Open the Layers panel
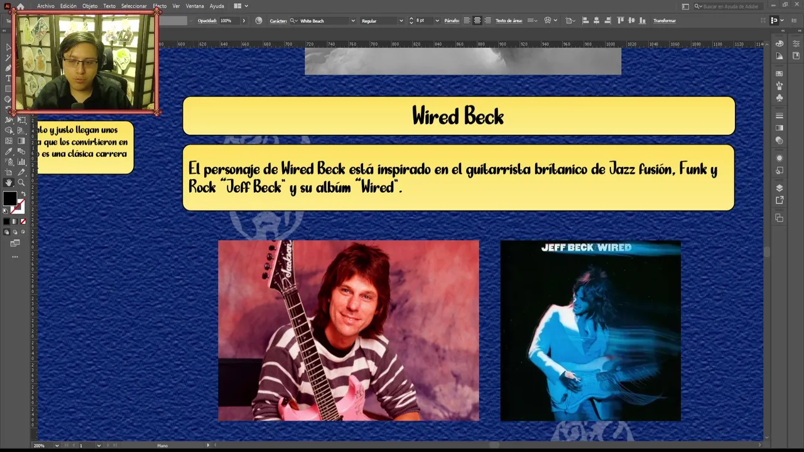This screenshot has width=804, height=452. coord(780,188)
